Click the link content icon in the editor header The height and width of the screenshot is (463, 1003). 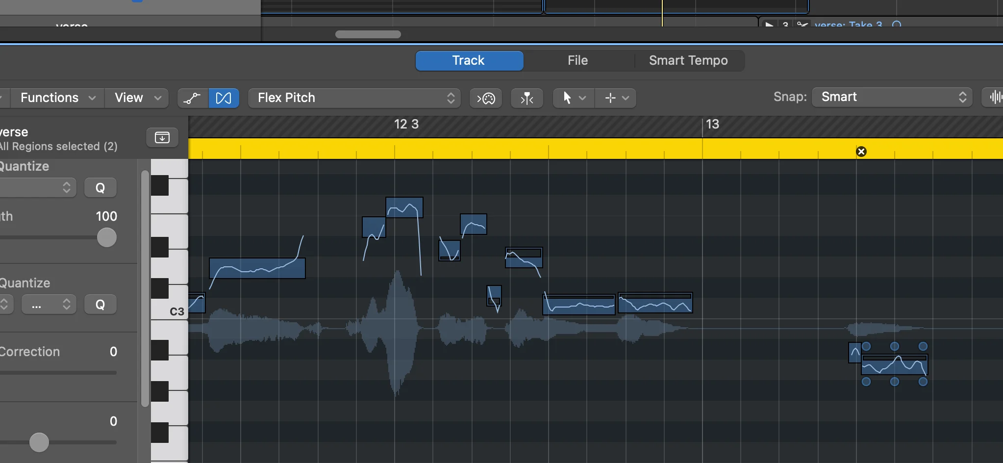point(162,137)
